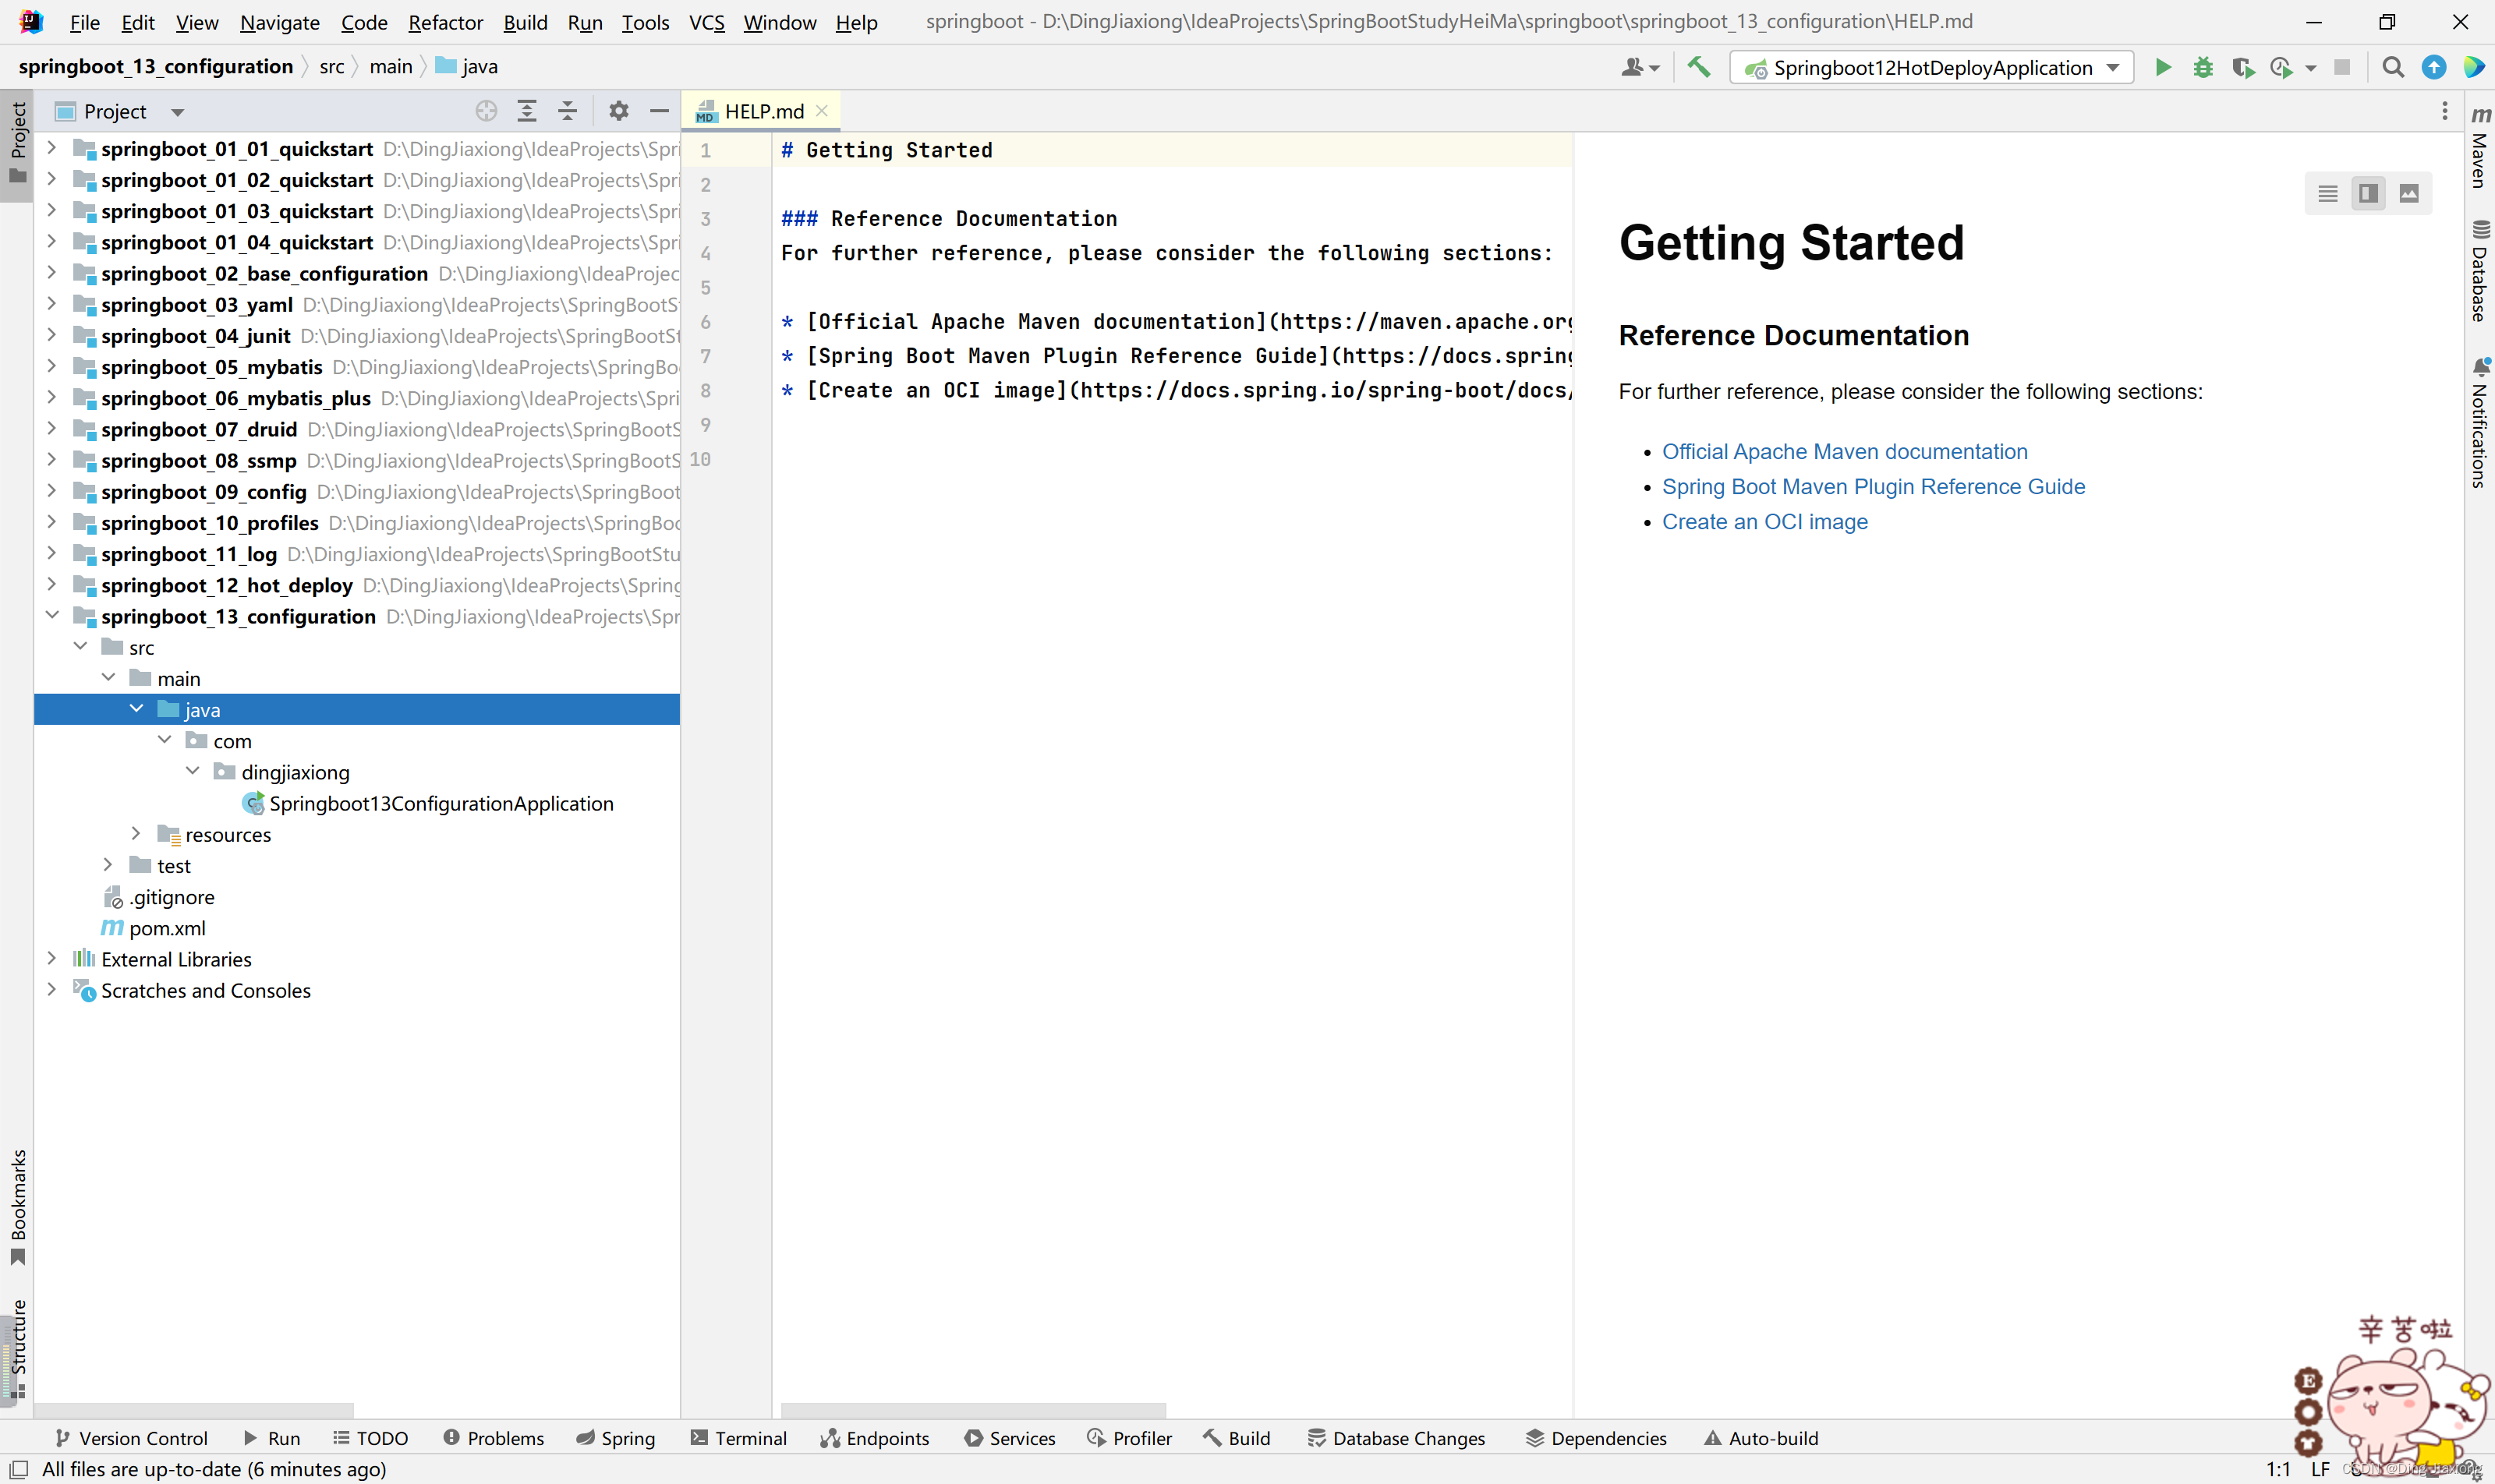Viewport: 2495px width, 1484px height.
Task: Toggle the plain text editor view icon
Action: (x=2327, y=191)
